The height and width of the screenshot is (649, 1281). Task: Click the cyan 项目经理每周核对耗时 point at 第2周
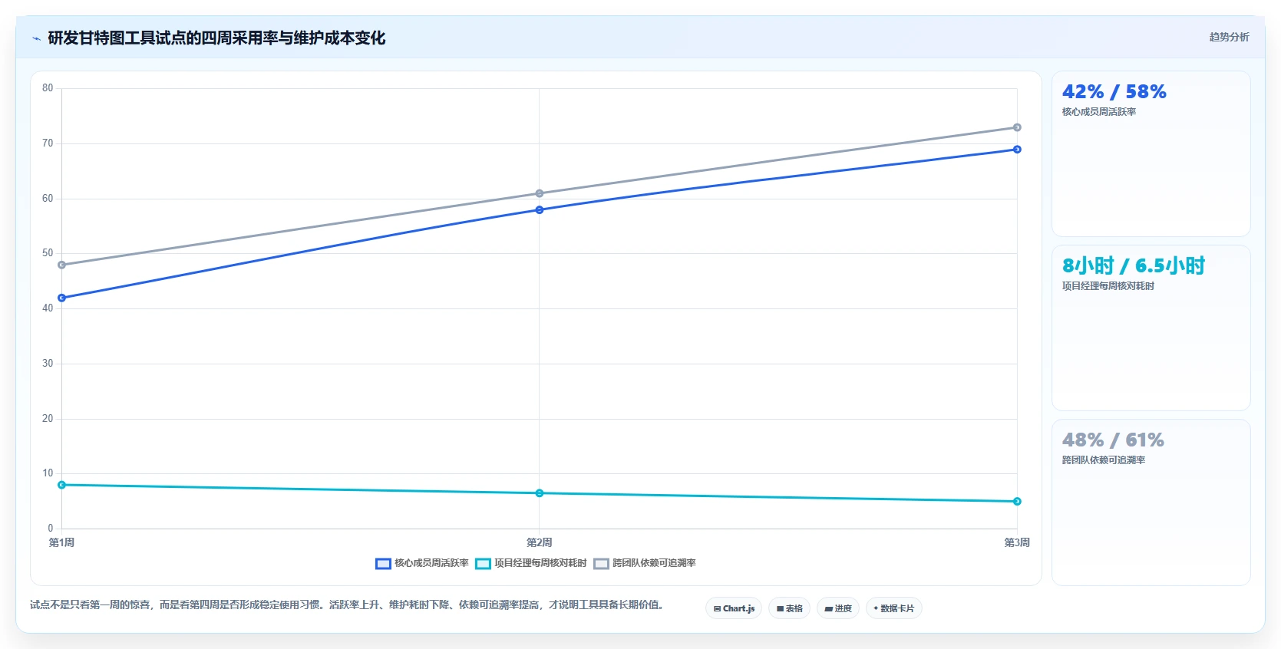[x=540, y=493]
